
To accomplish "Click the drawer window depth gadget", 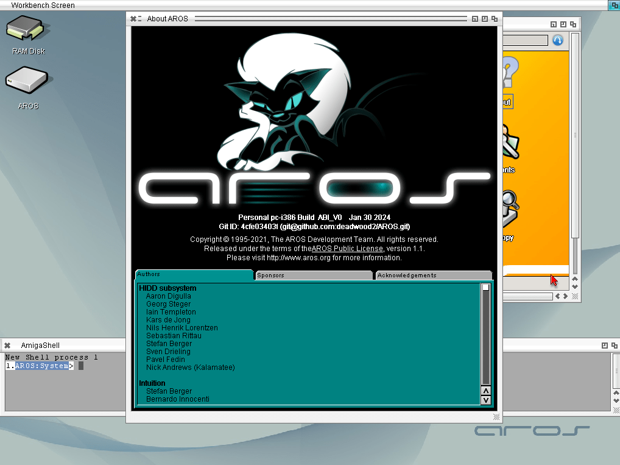I will tap(573, 24).
